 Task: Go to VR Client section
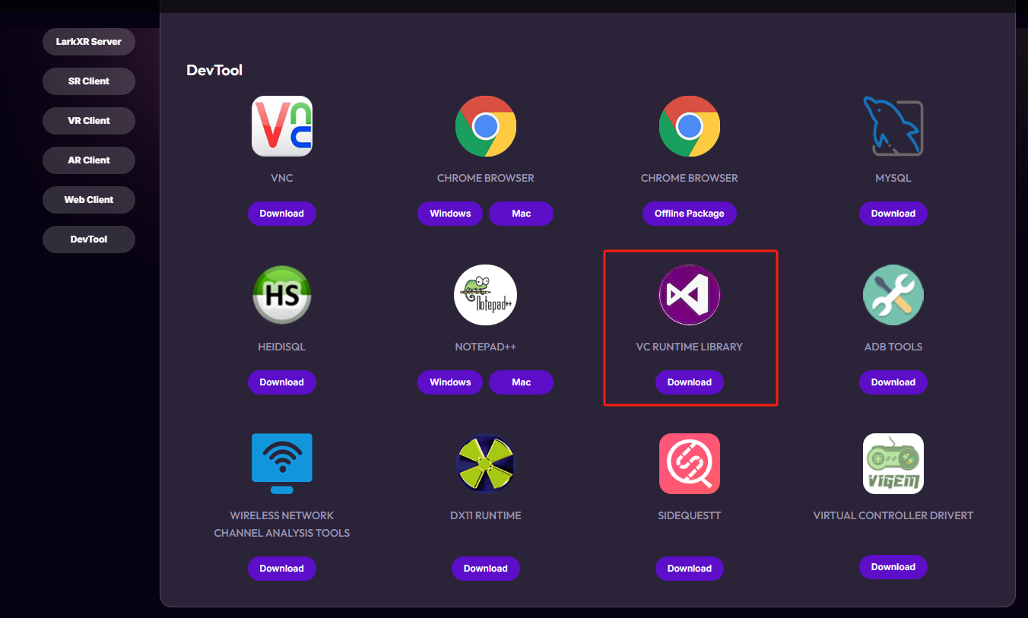click(89, 121)
